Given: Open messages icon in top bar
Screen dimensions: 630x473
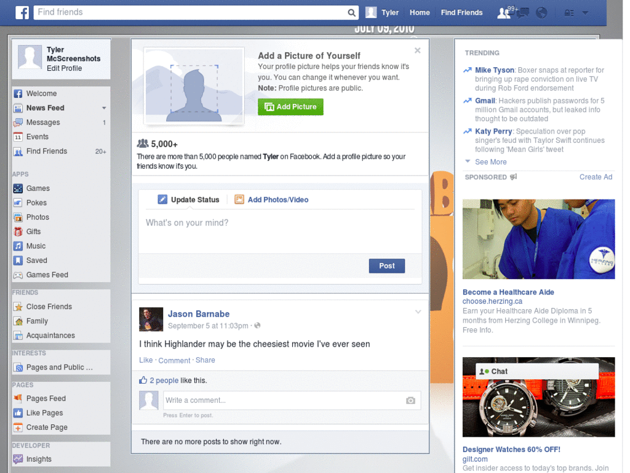Looking at the screenshot, I should pos(523,13).
